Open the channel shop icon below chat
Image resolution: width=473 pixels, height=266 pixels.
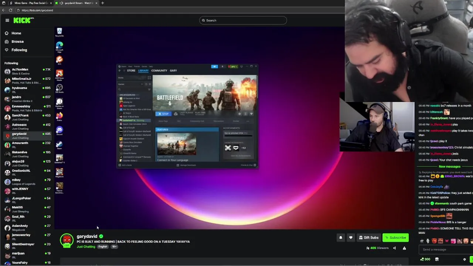(x=437, y=259)
